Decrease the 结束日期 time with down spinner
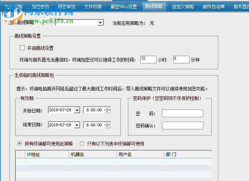This screenshot has width=249, height=181. (107, 126)
